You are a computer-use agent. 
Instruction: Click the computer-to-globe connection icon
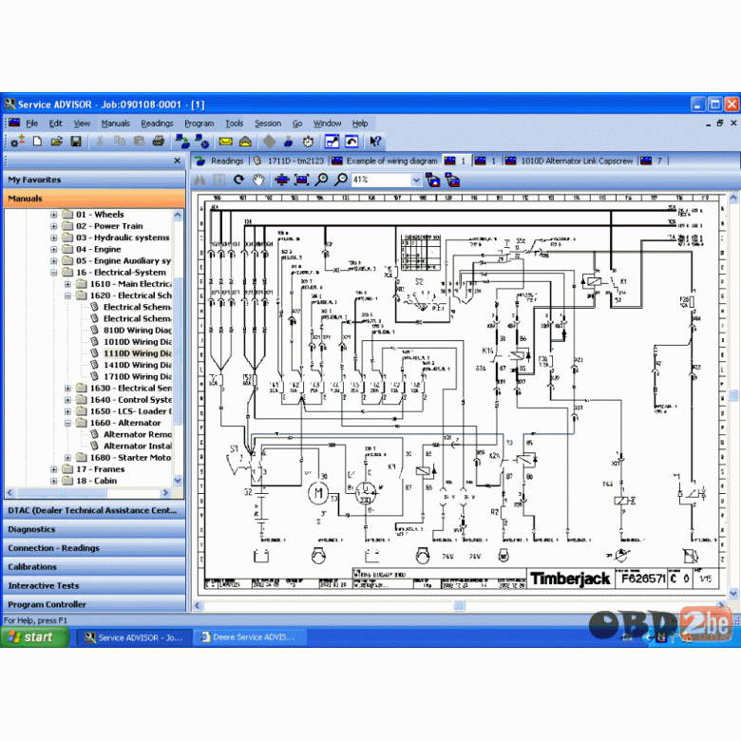(201, 142)
